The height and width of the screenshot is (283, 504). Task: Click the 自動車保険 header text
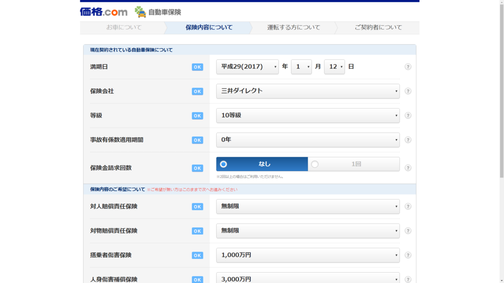coord(164,12)
